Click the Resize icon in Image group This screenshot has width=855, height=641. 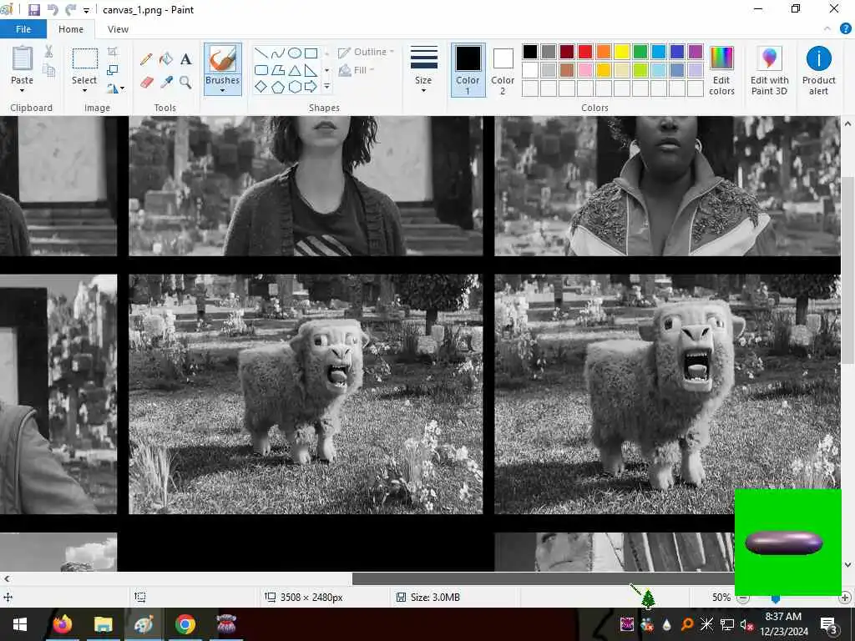coord(113,70)
